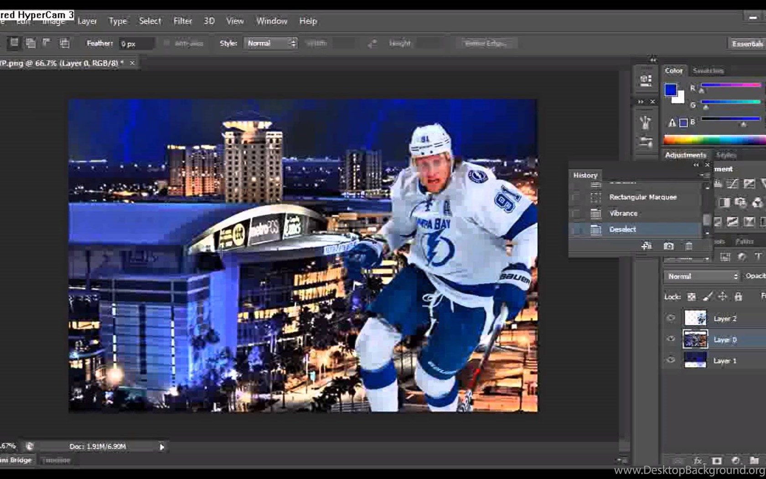Add a Channel Mixer adjustment icon
Image resolution: width=766 pixels, height=479 pixels.
[x=757, y=202]
